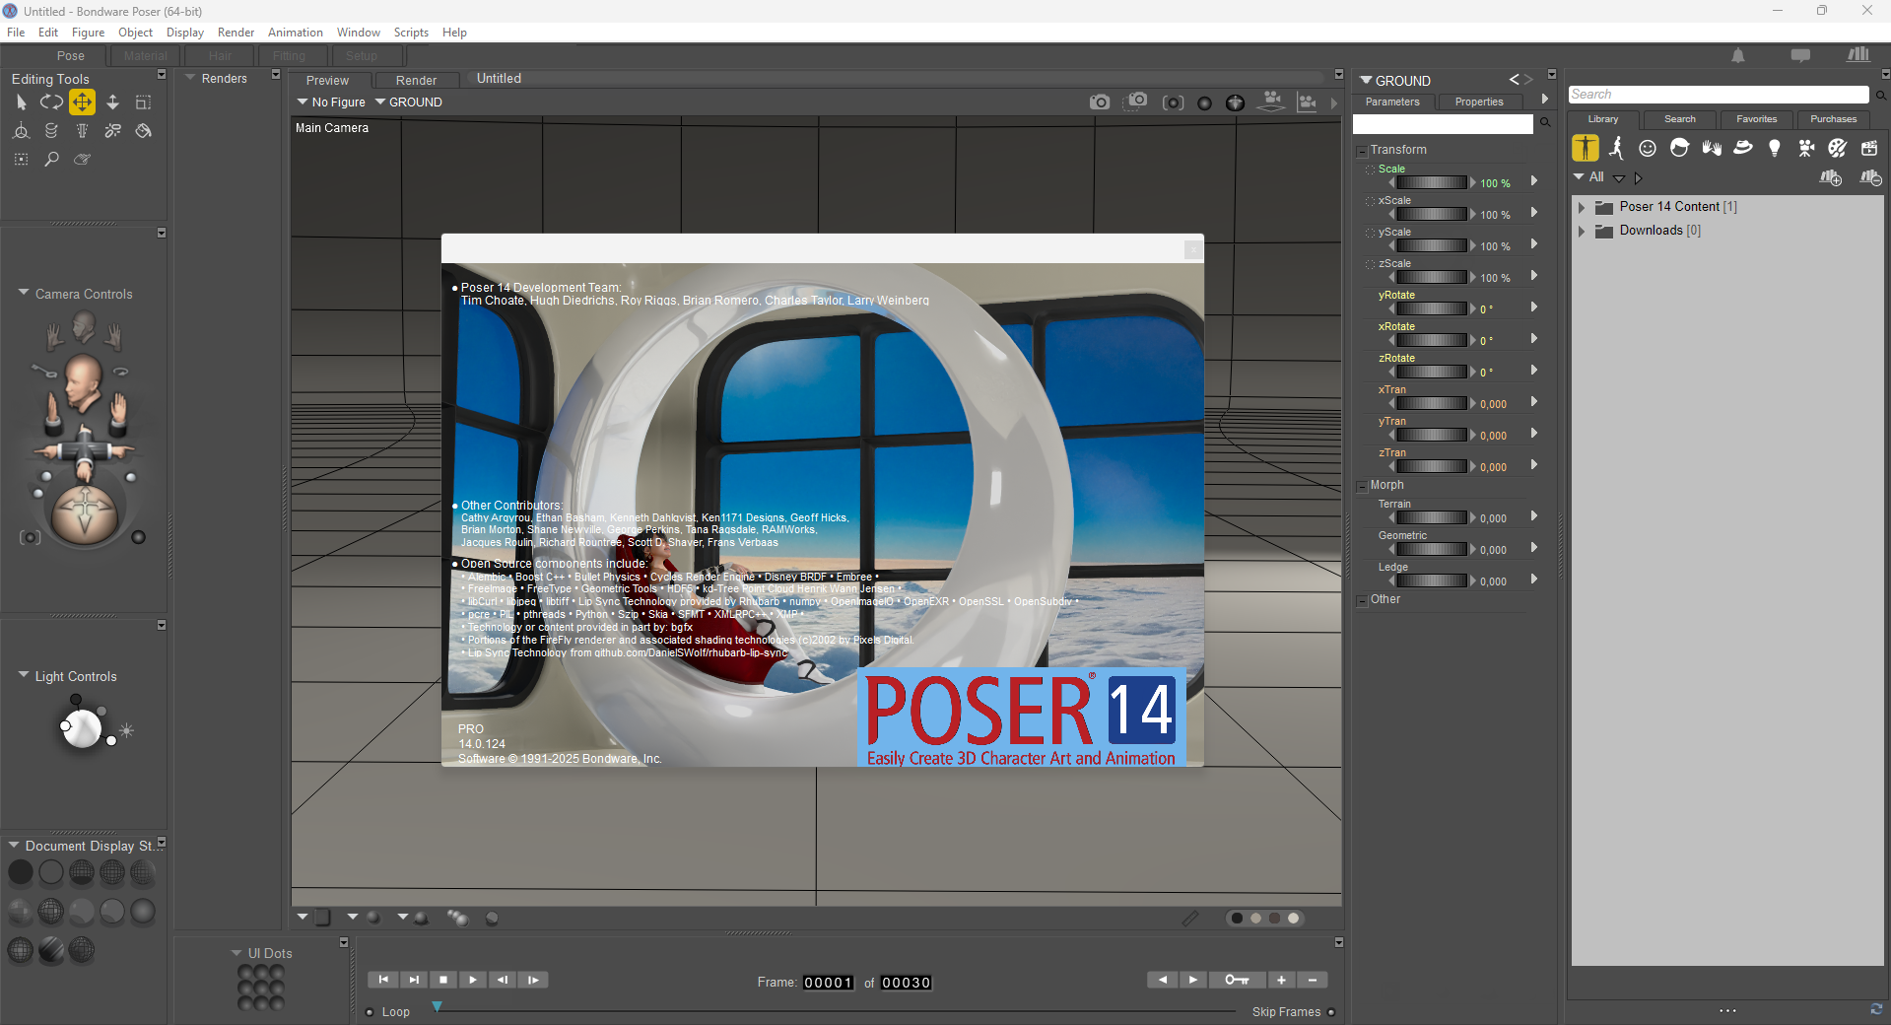Choose the Paint Bucket material tool
The image size is (1891, 1025).
coord(144,131)
